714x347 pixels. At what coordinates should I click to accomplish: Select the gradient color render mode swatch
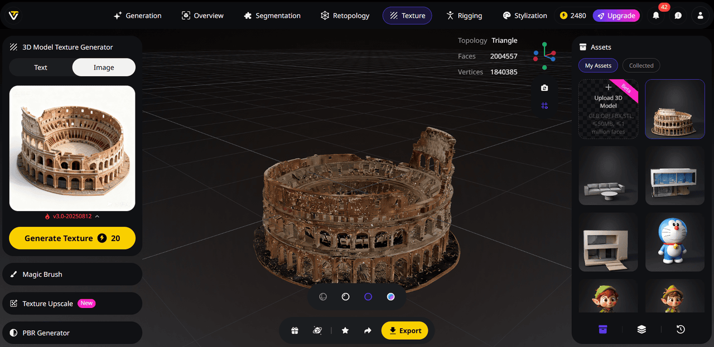391,297
